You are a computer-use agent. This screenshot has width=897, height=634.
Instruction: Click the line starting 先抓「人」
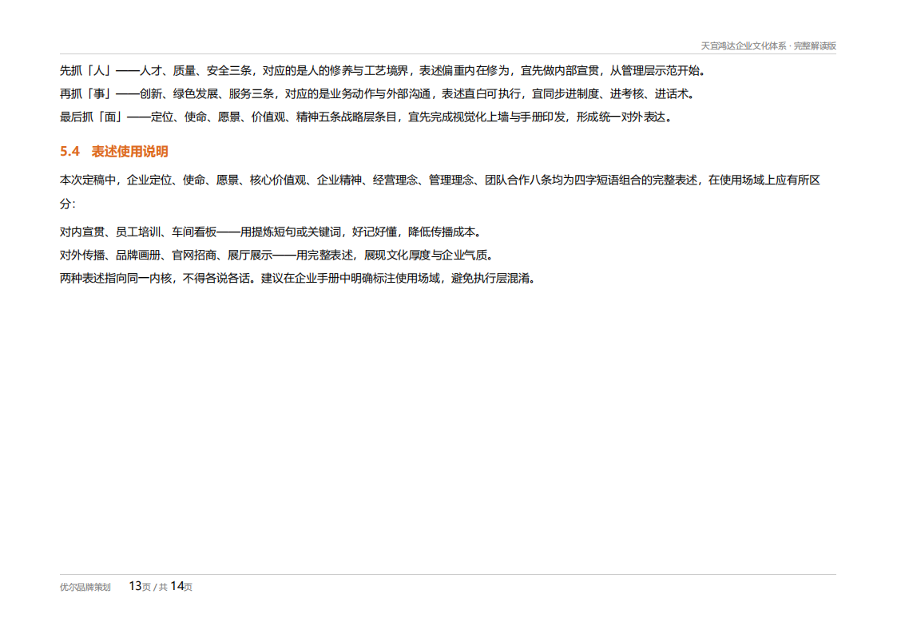[383, 71]
